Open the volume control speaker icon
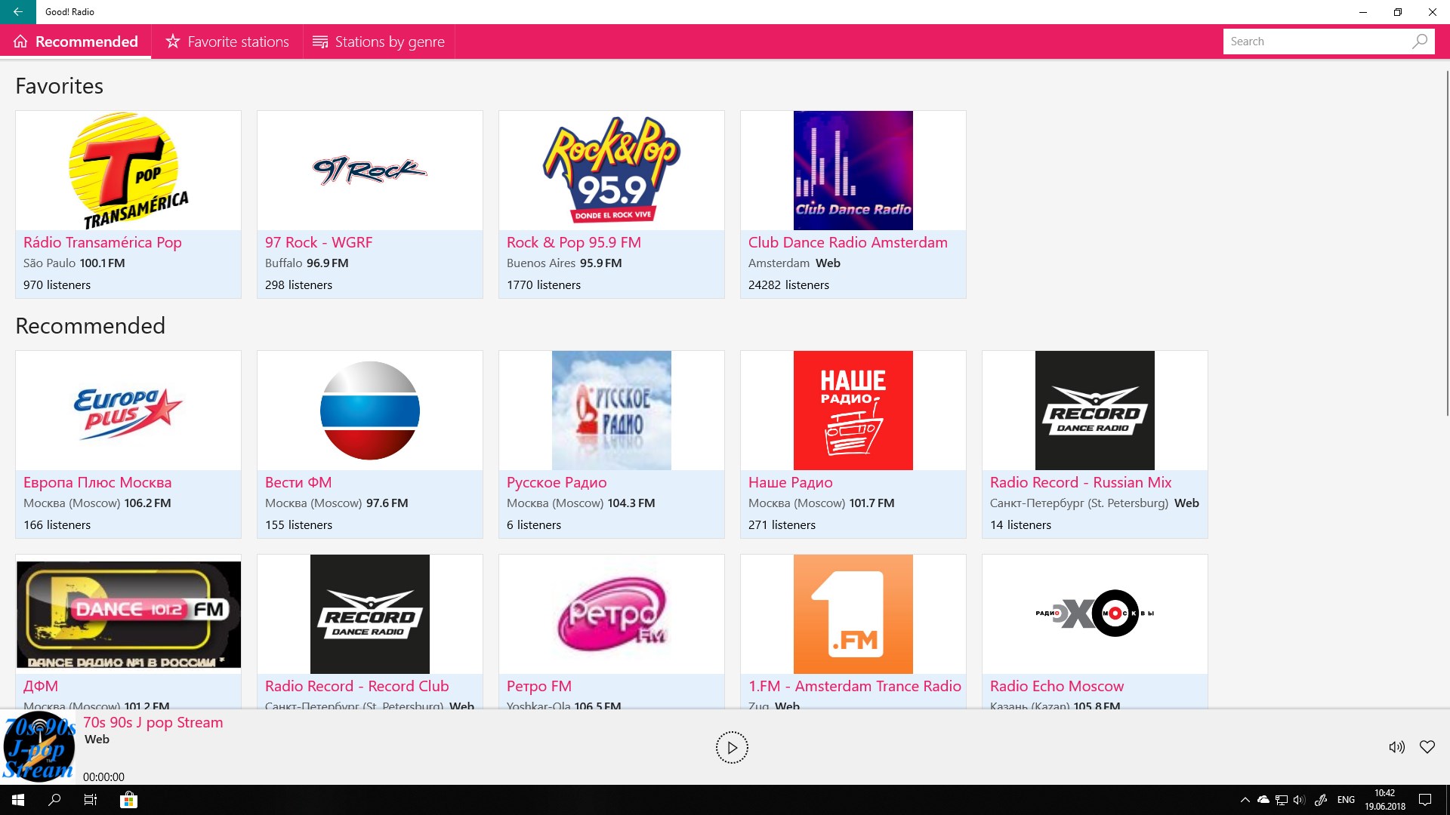Screen dimensions: 1450x815 (1396, 747)
